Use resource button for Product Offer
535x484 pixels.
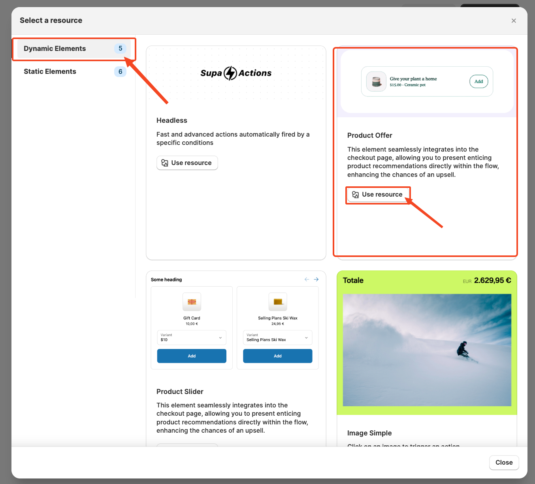tap(378, 194)
